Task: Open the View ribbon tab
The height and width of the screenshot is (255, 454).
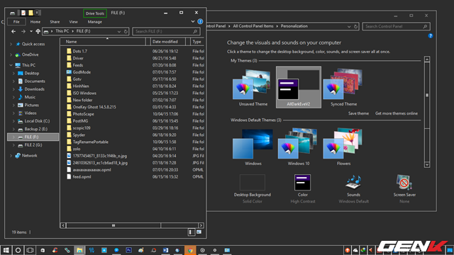Action: click(73, 22)
